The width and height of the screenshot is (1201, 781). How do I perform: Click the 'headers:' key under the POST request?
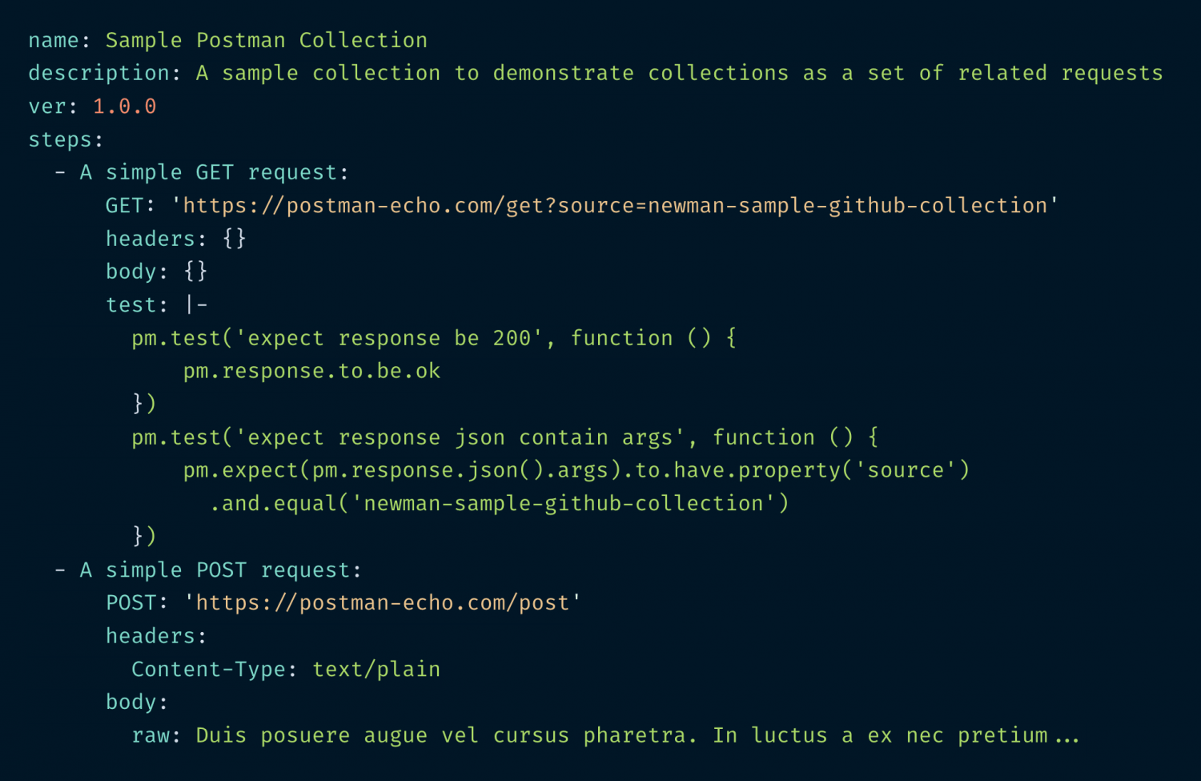[x=156, y=636]
